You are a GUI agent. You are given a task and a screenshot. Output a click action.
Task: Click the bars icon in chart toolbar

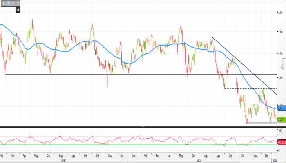pos(14,3)
